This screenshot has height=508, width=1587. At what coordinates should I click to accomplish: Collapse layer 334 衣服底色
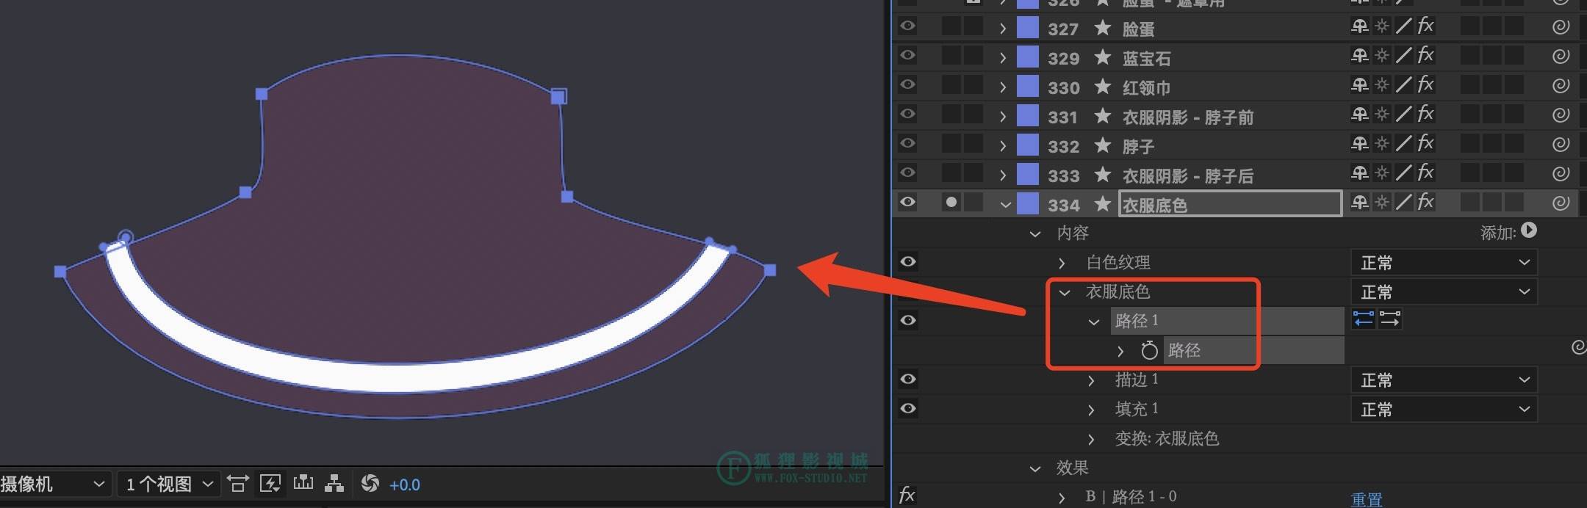[1005, 205]
